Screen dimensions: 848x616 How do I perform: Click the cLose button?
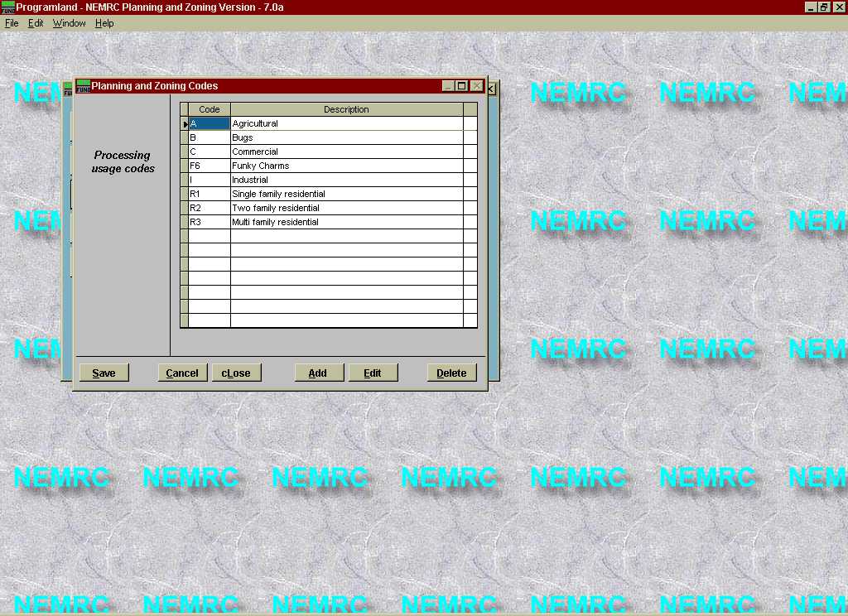pos(236,373)
